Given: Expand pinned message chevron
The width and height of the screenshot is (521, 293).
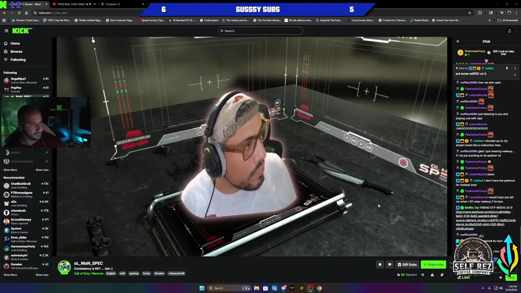Looking at the screenshot, I should coord(515,74).
